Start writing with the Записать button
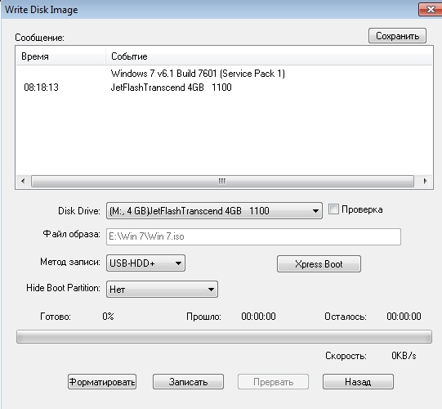The width and height of the screenshot is (442, 409). pos(188,382)
